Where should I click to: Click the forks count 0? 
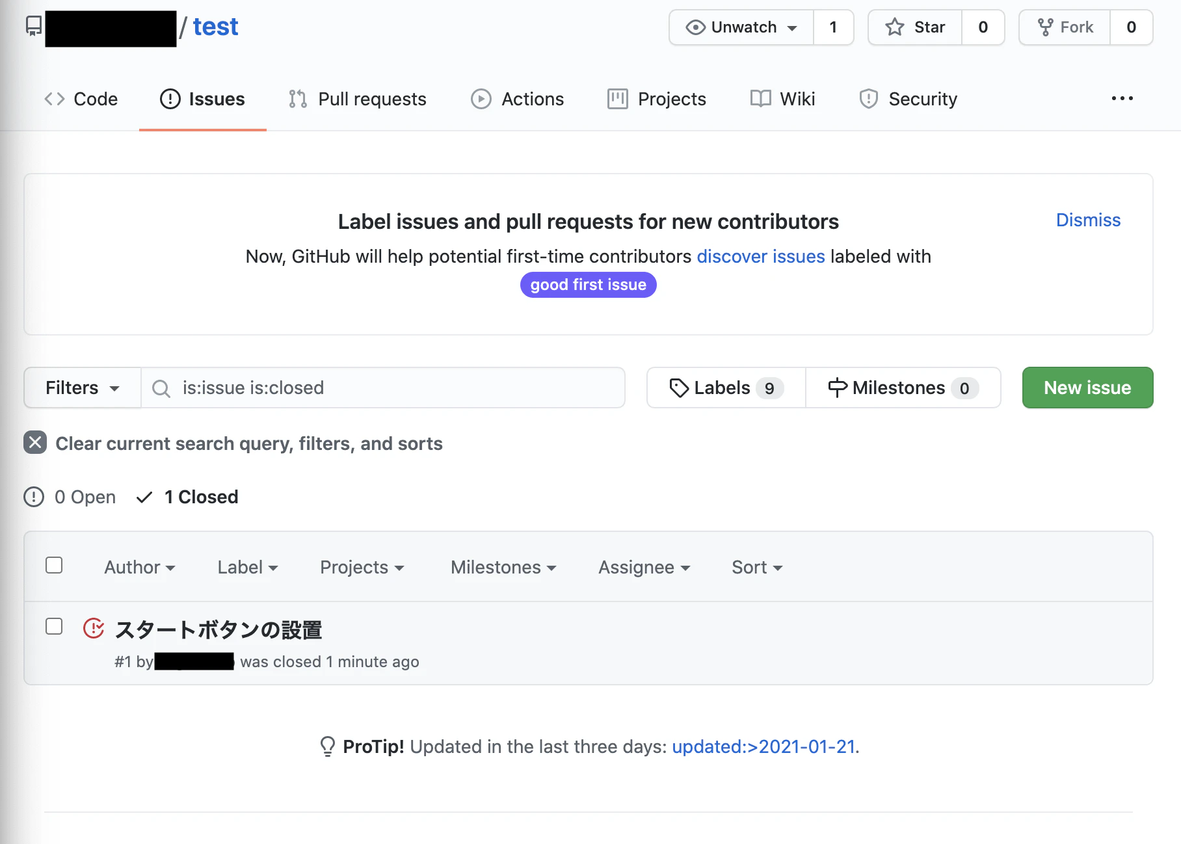pyautogui.click(x=1131, y=27)
